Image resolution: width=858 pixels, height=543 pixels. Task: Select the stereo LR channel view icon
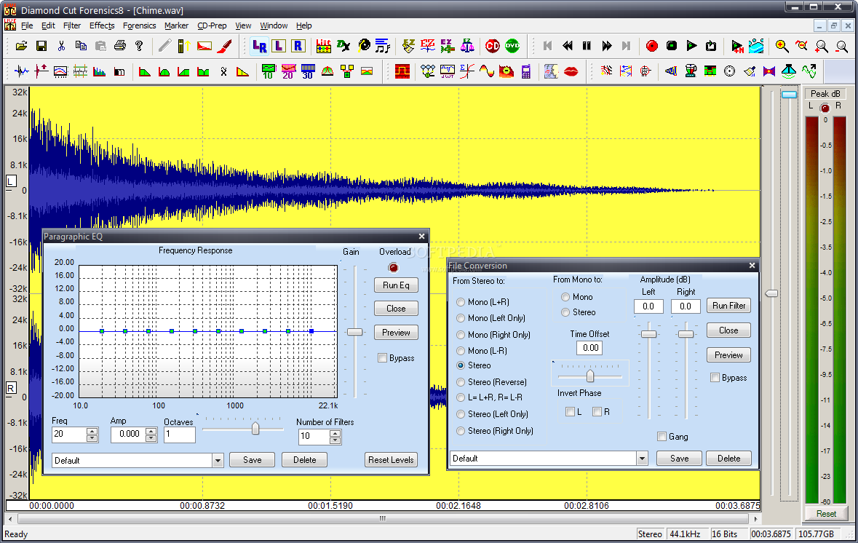pos(259,46)
